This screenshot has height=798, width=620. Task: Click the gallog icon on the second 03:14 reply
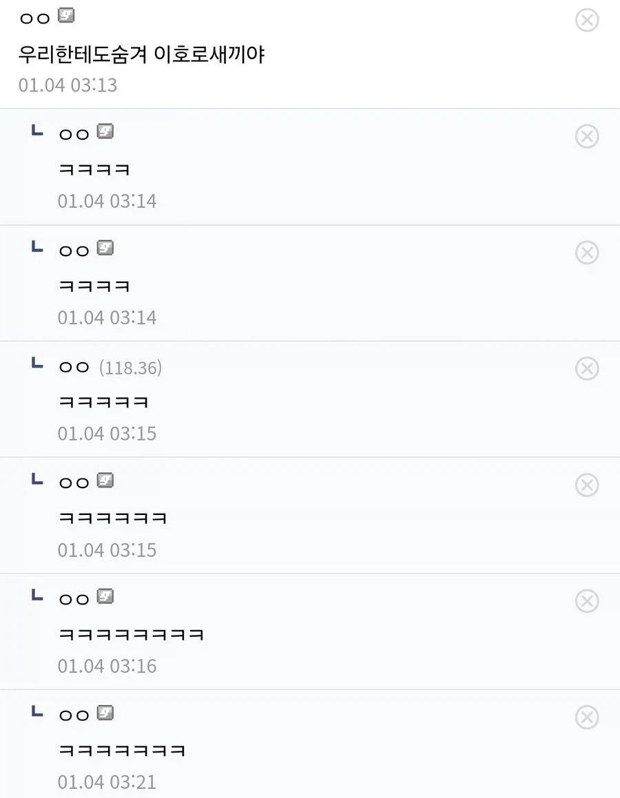(x=105, y=247)
